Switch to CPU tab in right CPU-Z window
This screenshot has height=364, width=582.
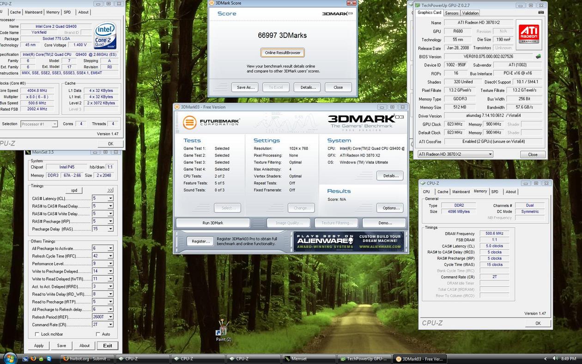pos(426,192)
